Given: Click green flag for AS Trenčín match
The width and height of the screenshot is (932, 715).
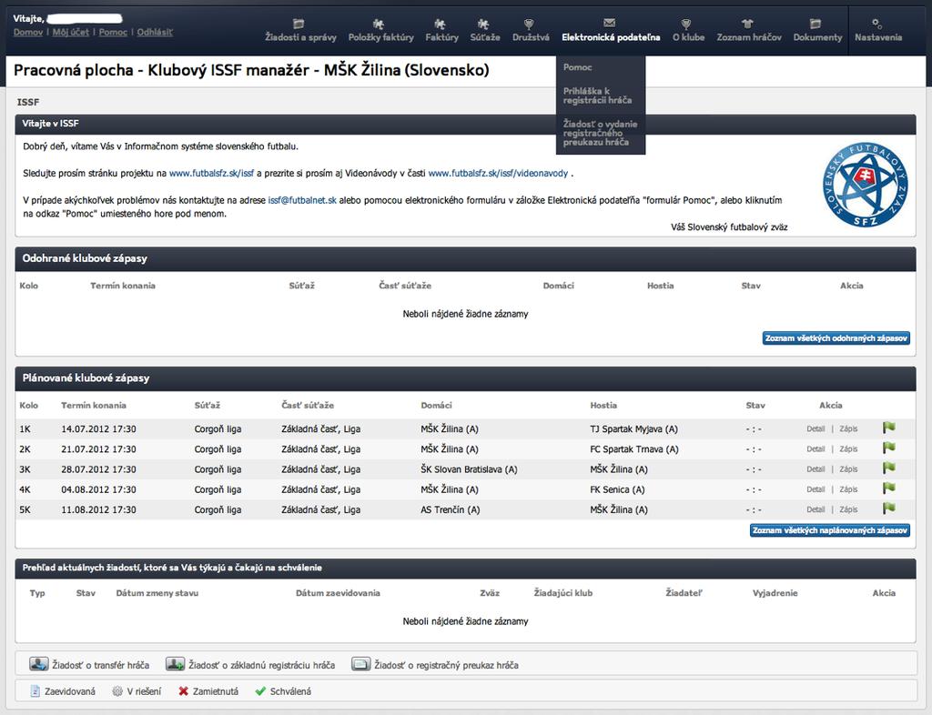Looking at the screenshot, I should (x=889, y=509).
